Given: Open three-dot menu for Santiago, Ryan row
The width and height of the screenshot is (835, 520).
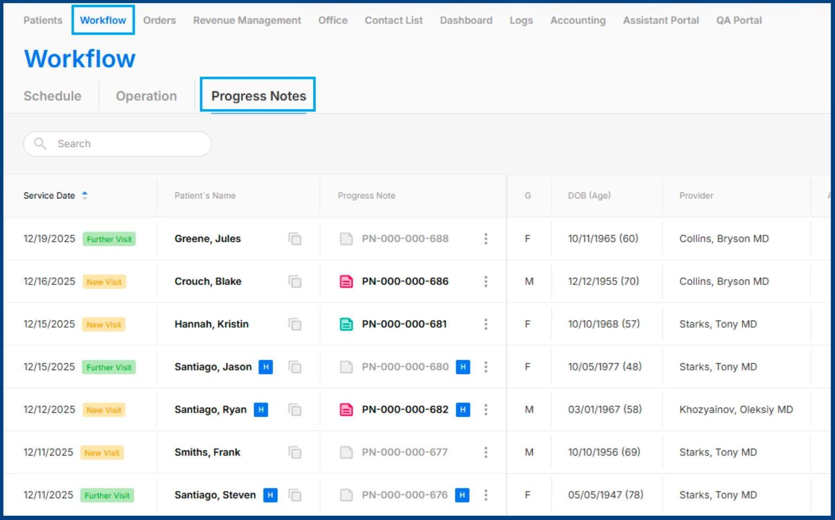Looking at the screenshot, I should [486, 410].
